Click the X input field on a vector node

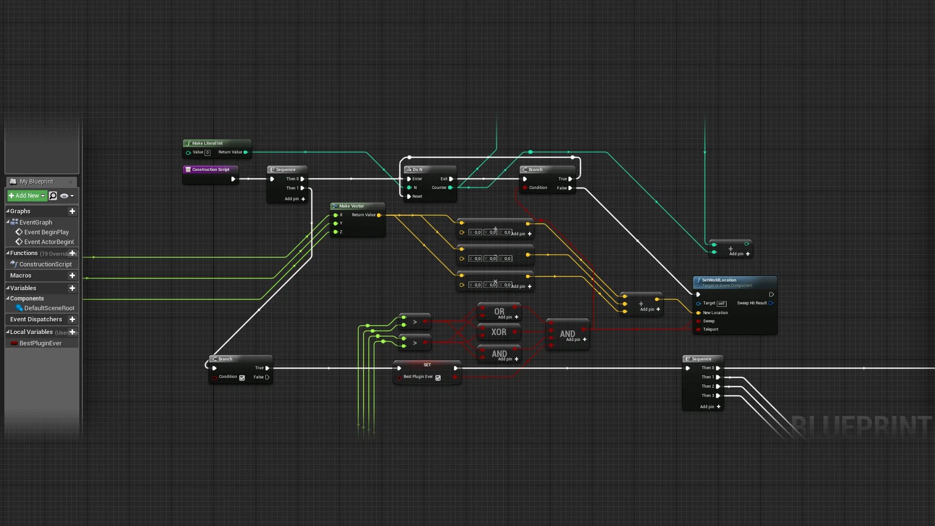[475, 232]
